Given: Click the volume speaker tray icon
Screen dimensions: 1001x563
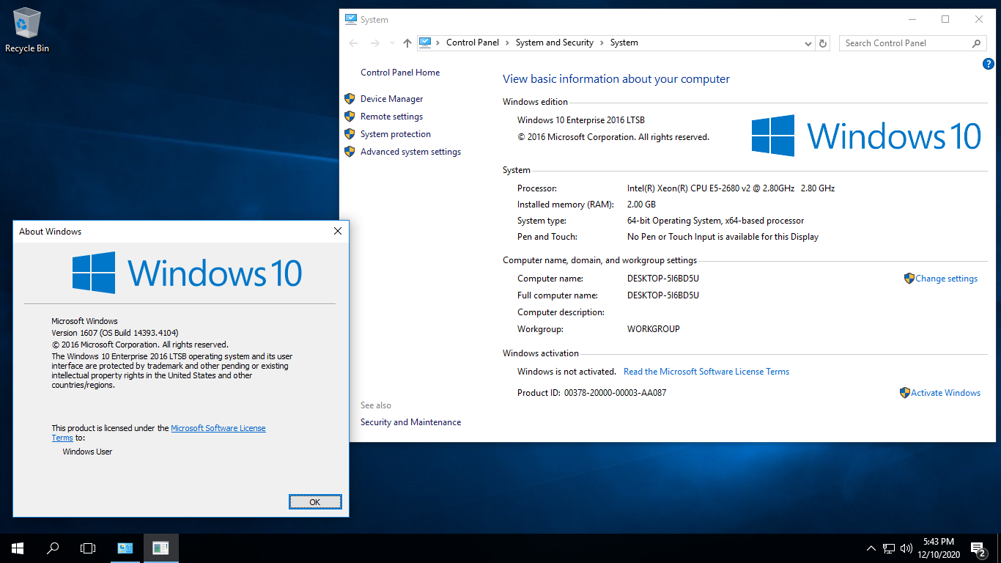Looking at the screenshot, I should (x=906, y=548).
